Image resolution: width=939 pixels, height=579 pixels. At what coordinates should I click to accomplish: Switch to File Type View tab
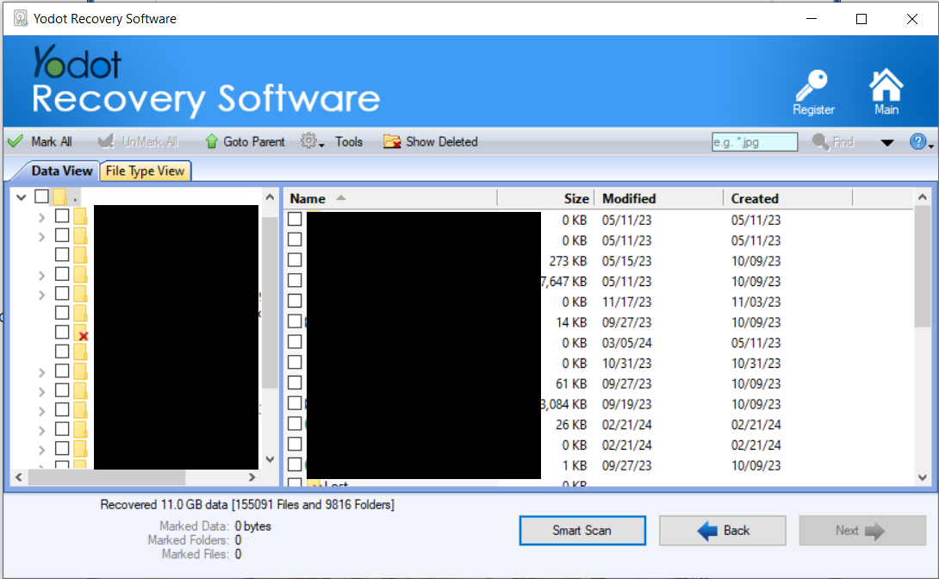[145, 171]
